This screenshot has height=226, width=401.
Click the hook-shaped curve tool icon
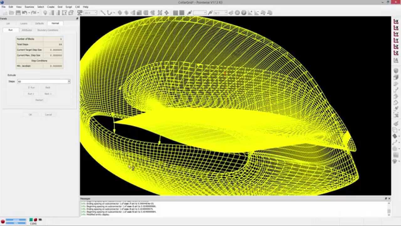click(x=110, y=13)
